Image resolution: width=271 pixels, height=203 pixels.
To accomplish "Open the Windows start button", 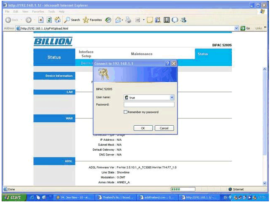I will pyautogui.click(x=13, y=197).
